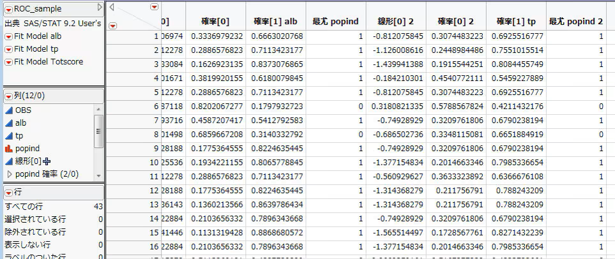The image size is (615, 259).
Task: Open the 列(12/0) columns panel menu
Action: [9, 96]
